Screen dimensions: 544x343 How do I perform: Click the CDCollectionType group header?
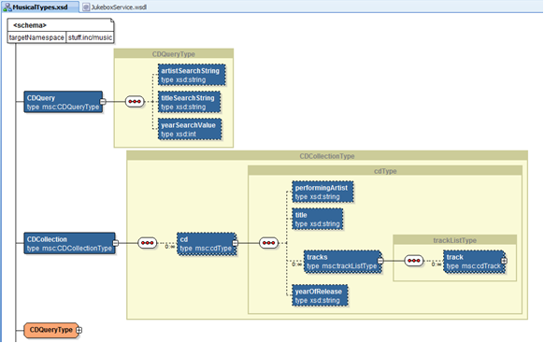point(327,156)
